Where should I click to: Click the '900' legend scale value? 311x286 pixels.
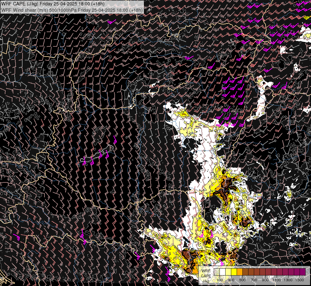[265, 280]
